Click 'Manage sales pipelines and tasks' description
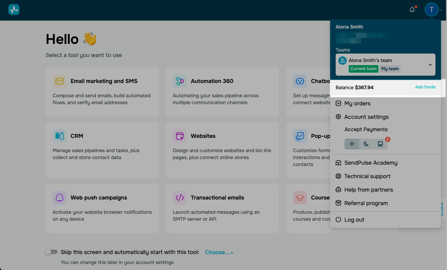This screenshot has width=447, height=270. 96,154
